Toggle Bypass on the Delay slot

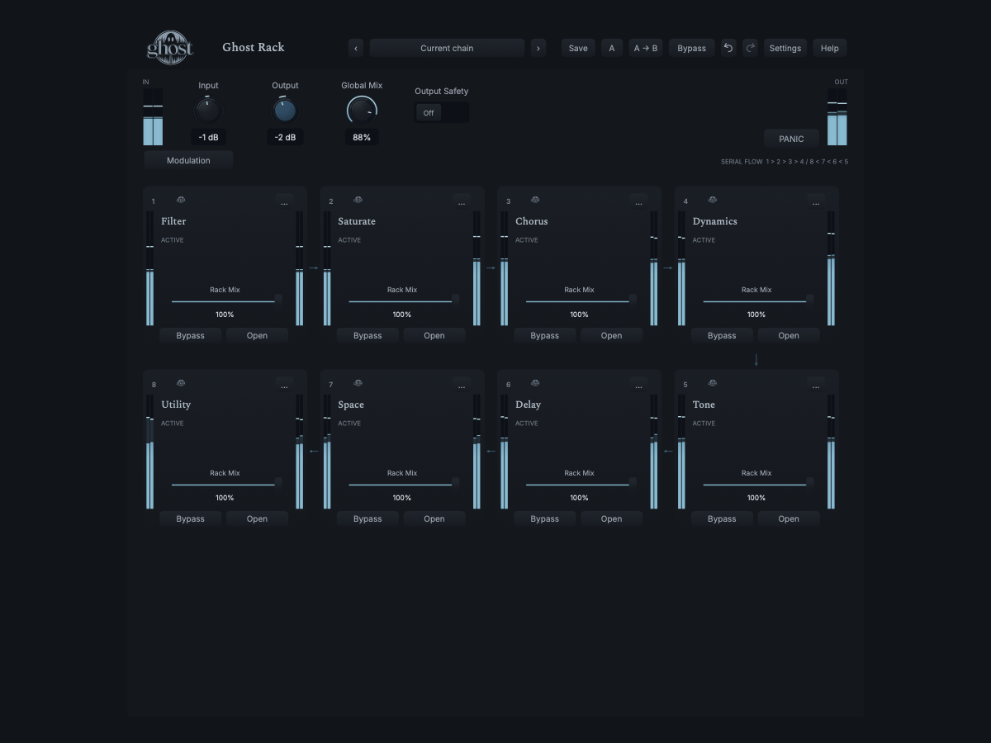click(x=544, y=518)
